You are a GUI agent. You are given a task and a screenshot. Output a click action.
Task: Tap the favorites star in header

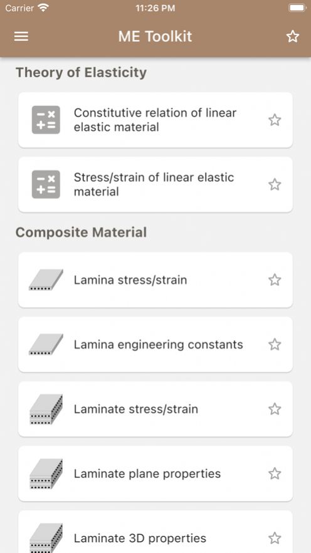(x=292, y=36)
